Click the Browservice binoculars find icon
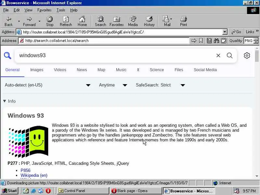 tap(216, 41)
